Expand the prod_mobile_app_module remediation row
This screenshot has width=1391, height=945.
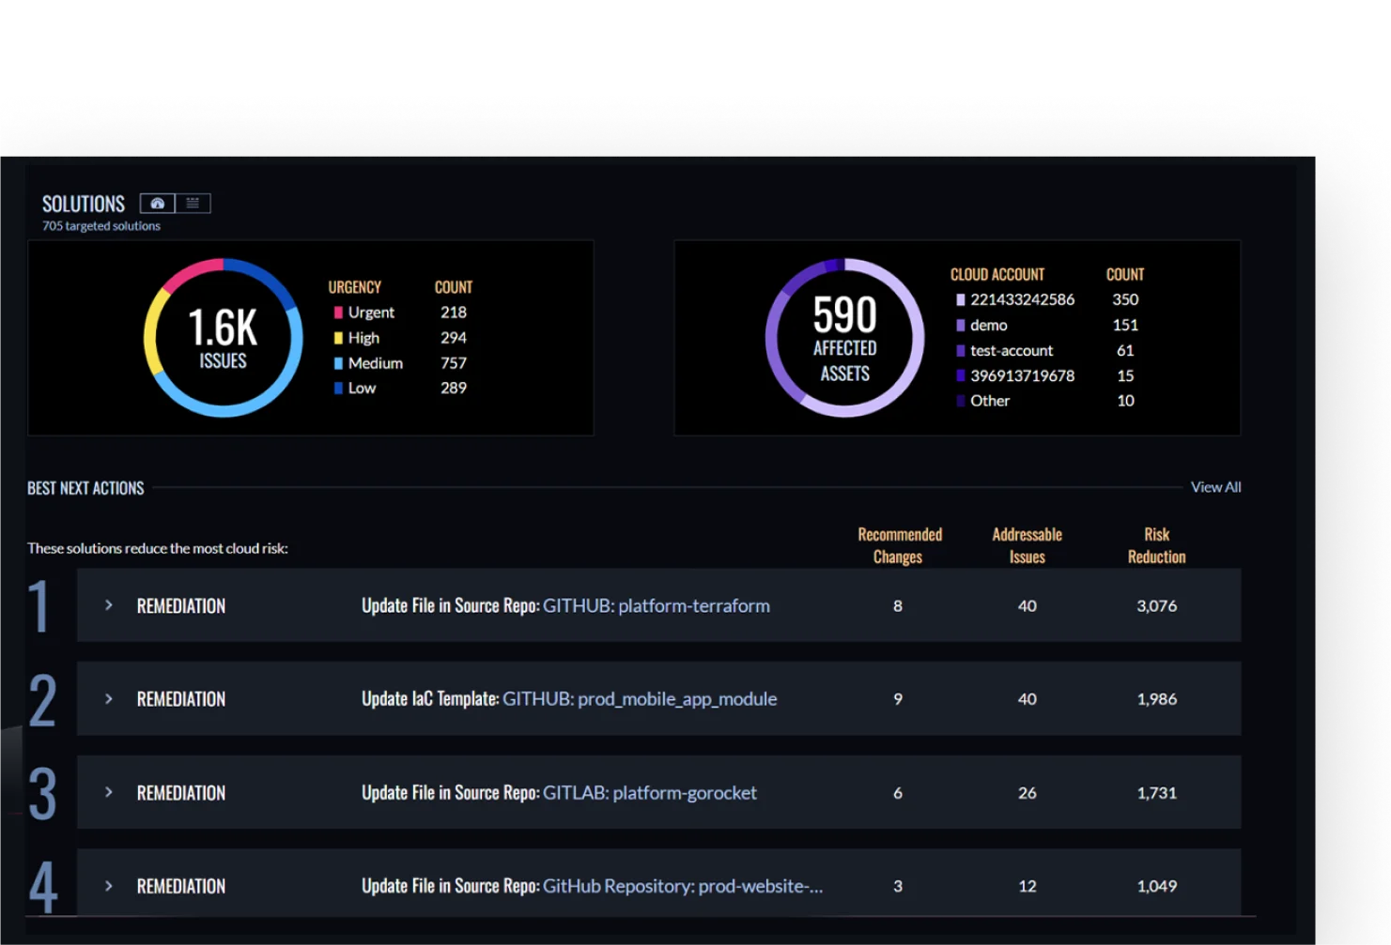pyautogui.click(x=109, y=699)
